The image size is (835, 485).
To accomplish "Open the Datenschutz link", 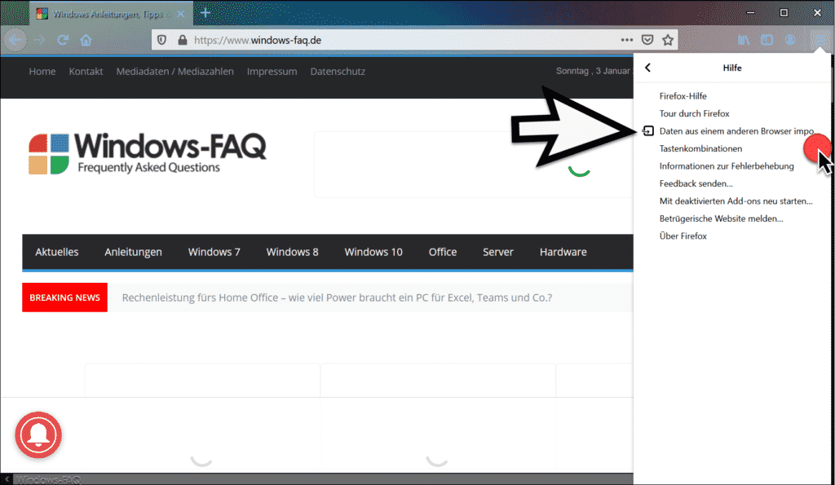I will point(338,72).
